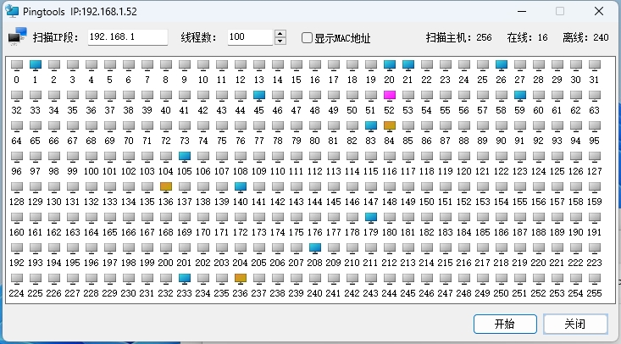Screen dimensions: 621x344
Task: Select the offline host icon numbered 223
Action: 595,248
